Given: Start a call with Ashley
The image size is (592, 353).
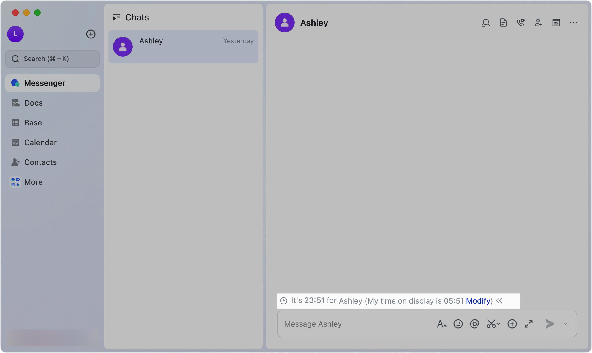Looking at the screenshot, I should click(x=521, y=23).
